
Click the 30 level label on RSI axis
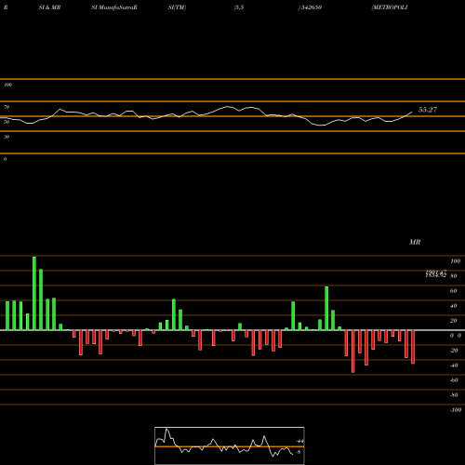click(7, 137)
